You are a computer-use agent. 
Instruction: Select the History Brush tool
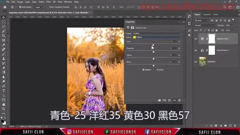[3, 63]
